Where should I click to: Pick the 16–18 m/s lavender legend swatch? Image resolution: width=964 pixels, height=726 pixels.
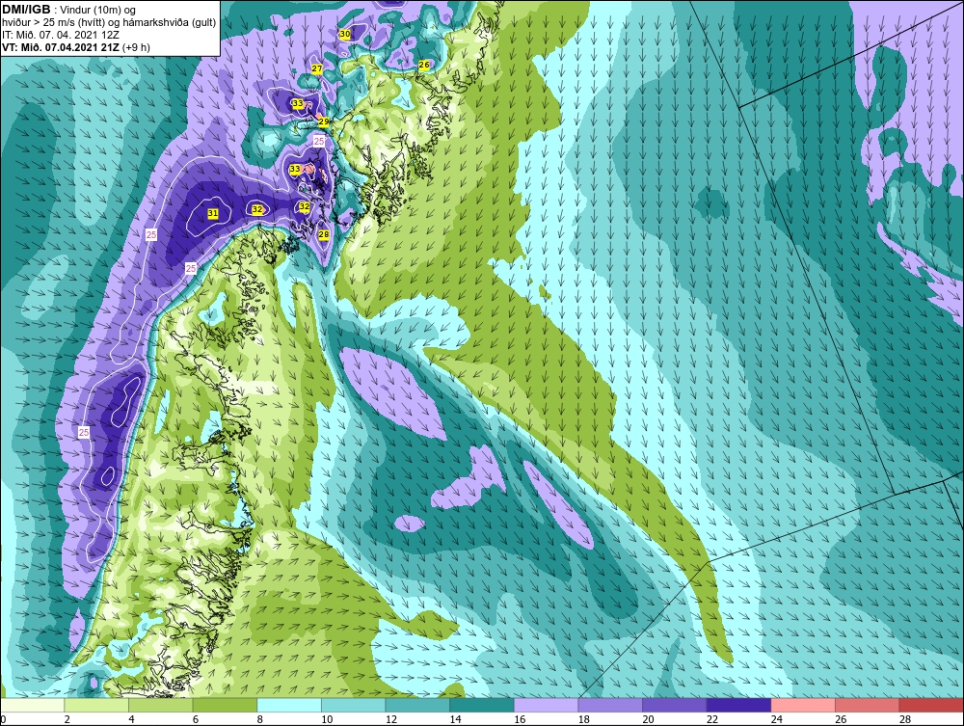pos(546,705)
